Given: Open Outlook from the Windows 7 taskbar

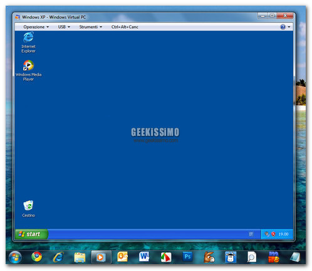Looking at the screenshot, I should pyautogui.click(x=123, y=257).
